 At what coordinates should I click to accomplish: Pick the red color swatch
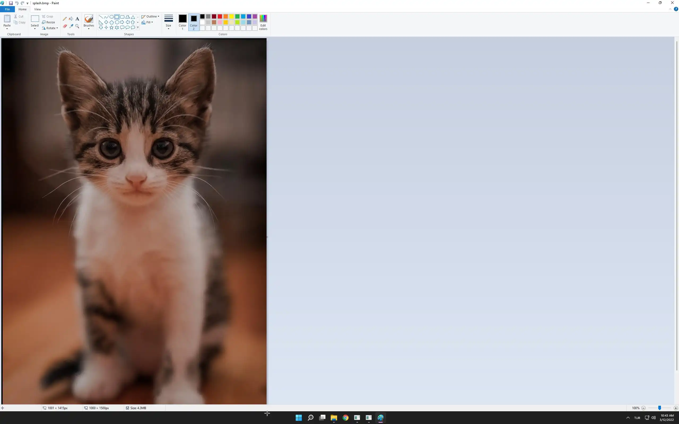pos(220,16)
